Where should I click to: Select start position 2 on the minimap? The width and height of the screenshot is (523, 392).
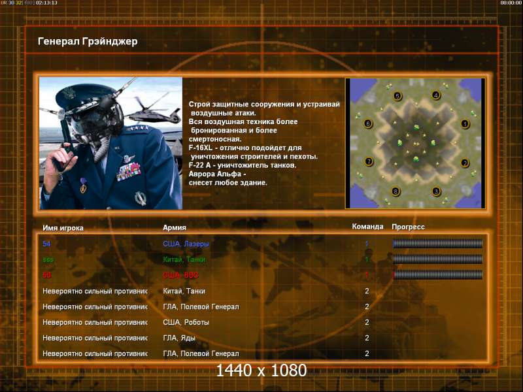click(465, 163)
